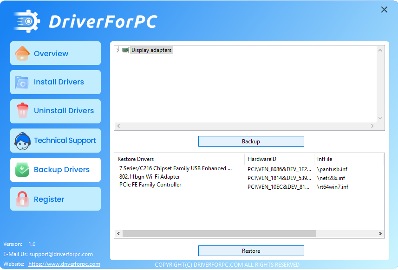
Task: Close the DriverForPC window
Action: pyautogui.click(x=384, y=10)
